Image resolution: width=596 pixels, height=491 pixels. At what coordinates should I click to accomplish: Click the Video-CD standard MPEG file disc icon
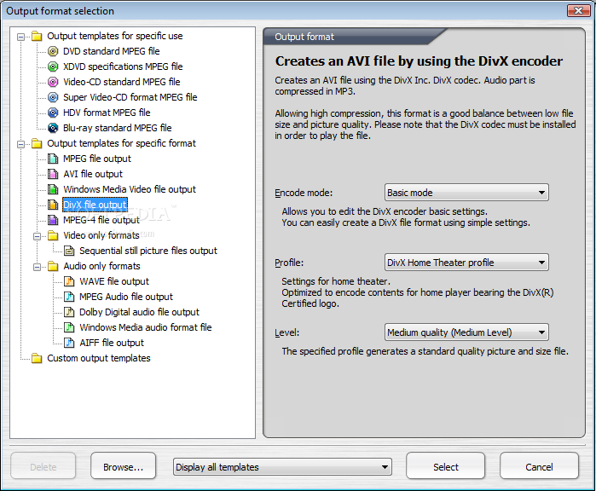[53, 82]
